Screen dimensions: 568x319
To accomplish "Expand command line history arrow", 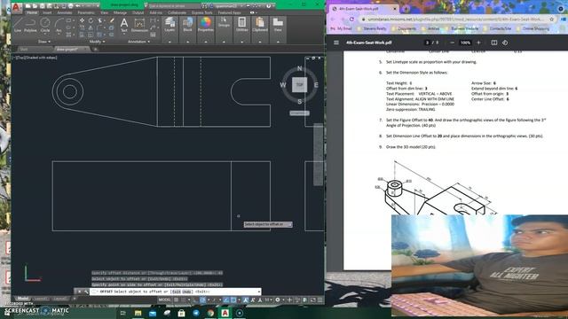I will 259,292.
